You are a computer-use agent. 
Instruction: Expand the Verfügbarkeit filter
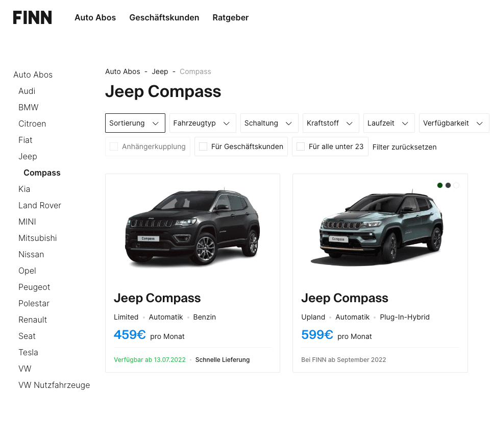(454, 123)
